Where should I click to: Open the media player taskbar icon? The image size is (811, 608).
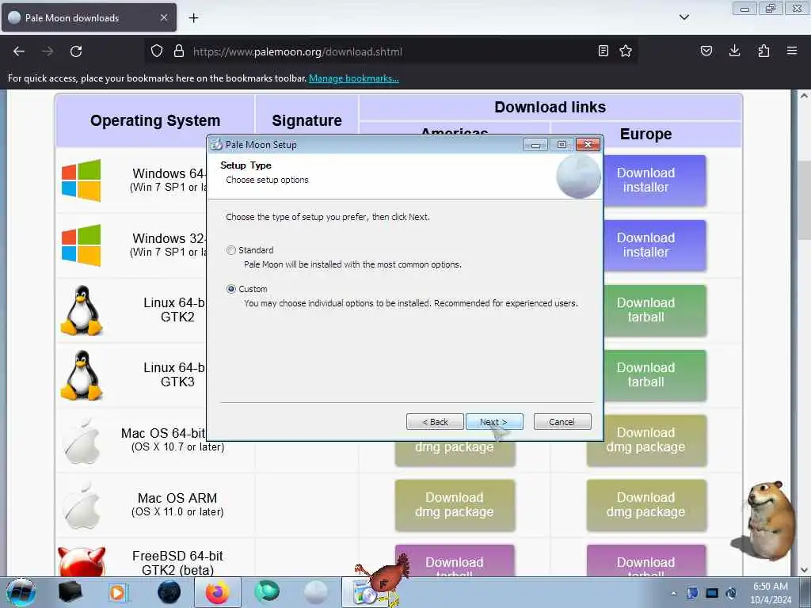coord(118,592)
